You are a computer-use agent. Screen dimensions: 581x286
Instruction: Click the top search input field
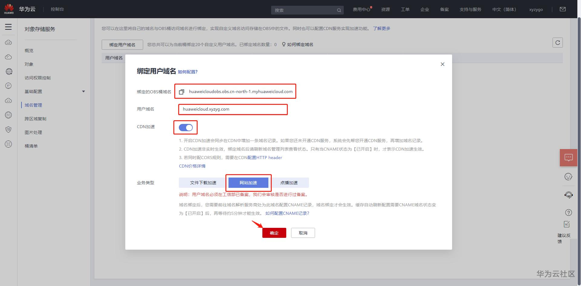tap(307, 10)
